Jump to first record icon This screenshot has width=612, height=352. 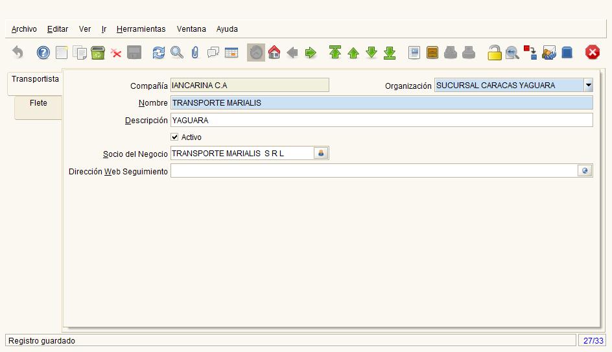coord(335,53)
